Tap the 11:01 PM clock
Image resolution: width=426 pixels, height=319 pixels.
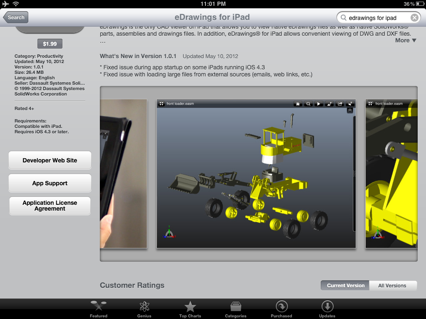pyautogui.click(x=213, y=4)
